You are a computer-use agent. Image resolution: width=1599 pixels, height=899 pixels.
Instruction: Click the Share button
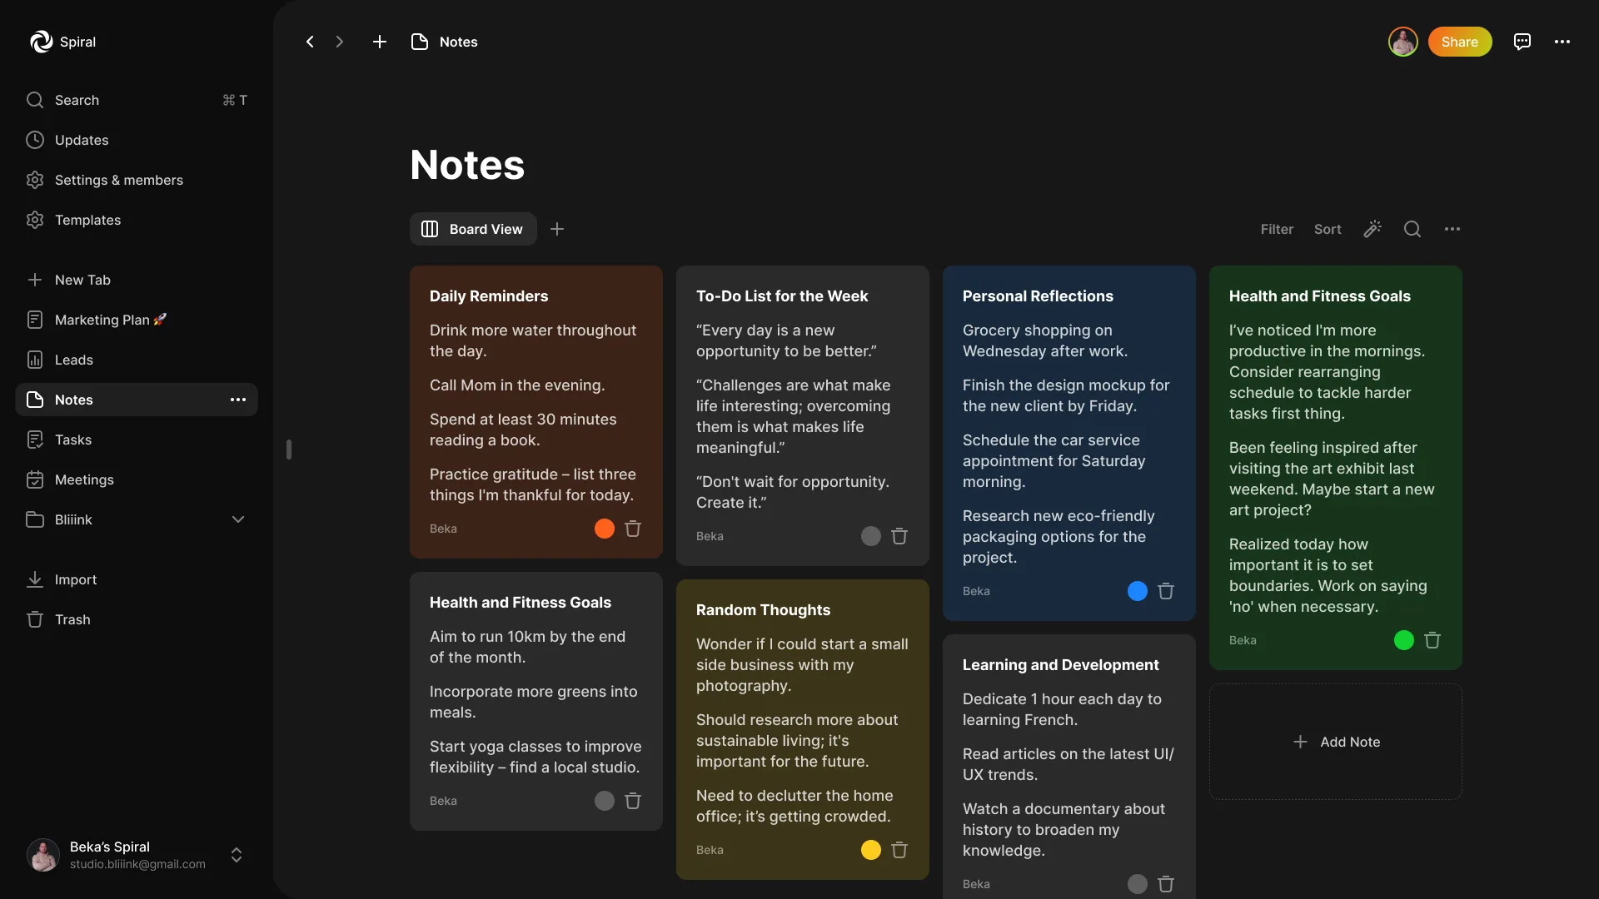1460,42
